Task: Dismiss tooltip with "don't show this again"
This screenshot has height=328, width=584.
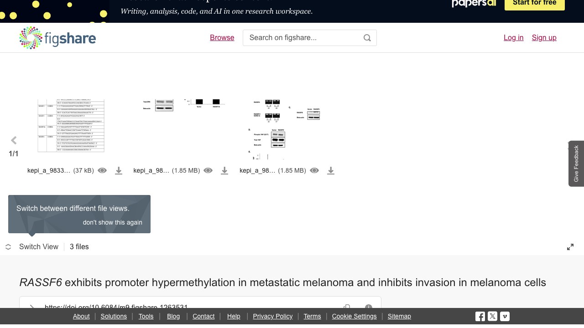Action: coord(113,222)
